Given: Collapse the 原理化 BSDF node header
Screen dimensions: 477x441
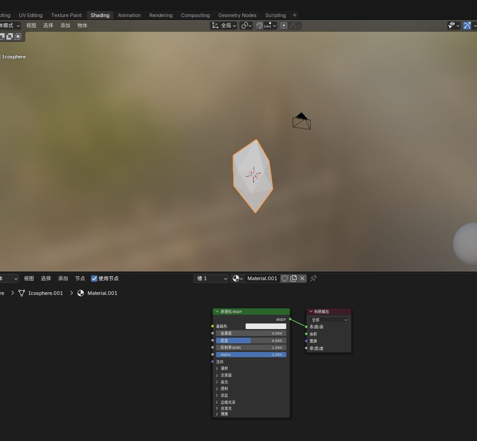Looking at the screenshot, I should click(217, 312).
